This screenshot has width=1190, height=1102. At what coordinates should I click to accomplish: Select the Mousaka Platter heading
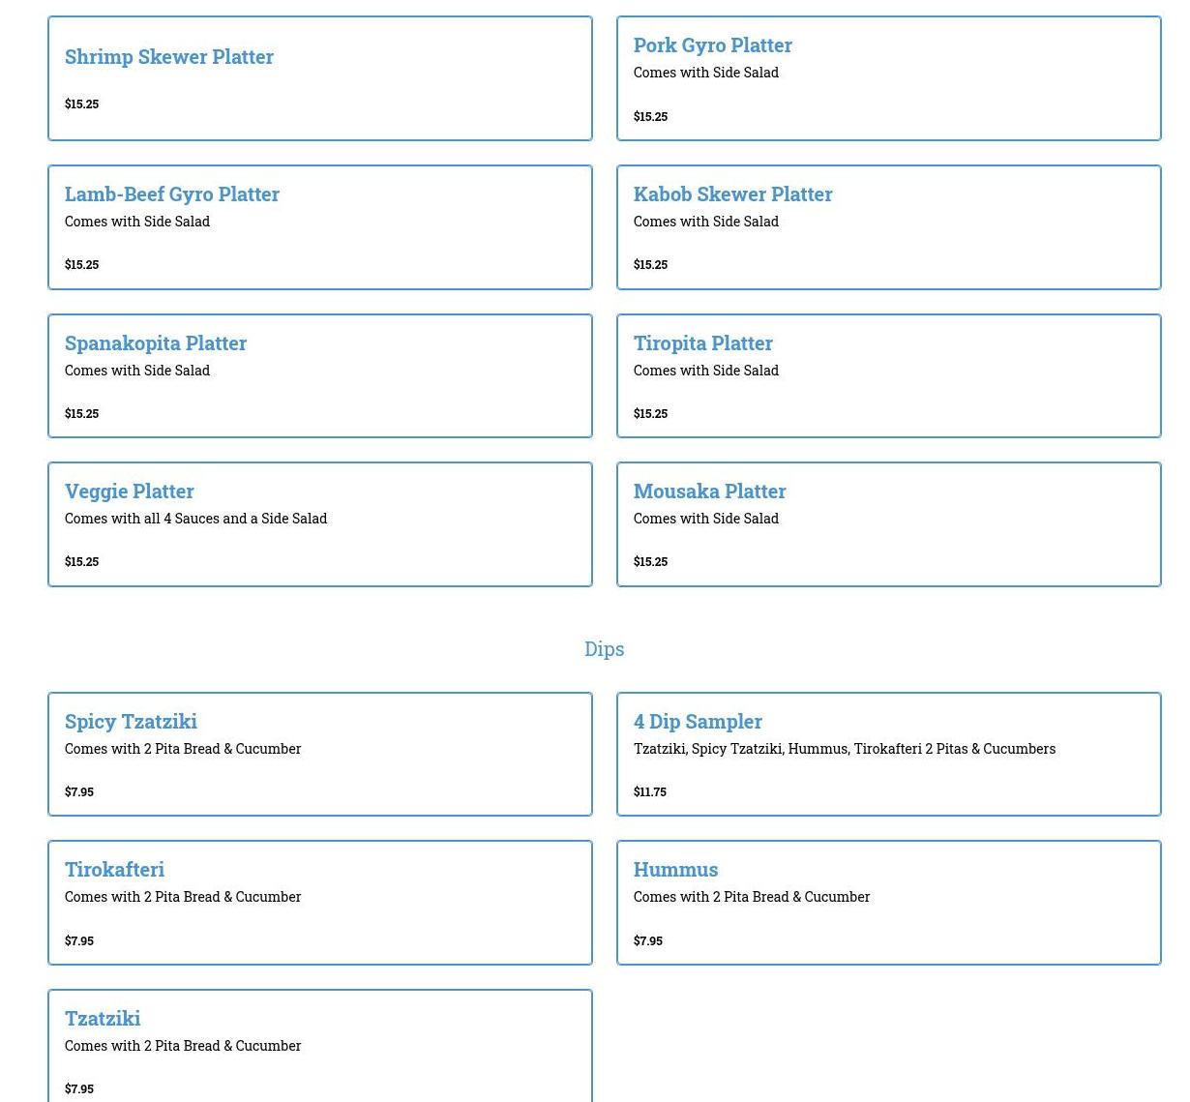click(x=710, y=491)
